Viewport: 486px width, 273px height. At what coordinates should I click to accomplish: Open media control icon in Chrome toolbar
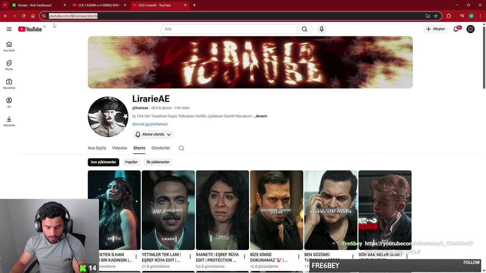point(462,16)
